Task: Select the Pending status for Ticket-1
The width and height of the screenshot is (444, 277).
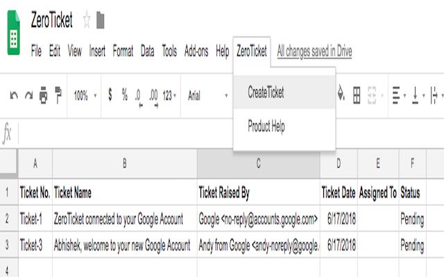Action: click(x=412, y=219)
